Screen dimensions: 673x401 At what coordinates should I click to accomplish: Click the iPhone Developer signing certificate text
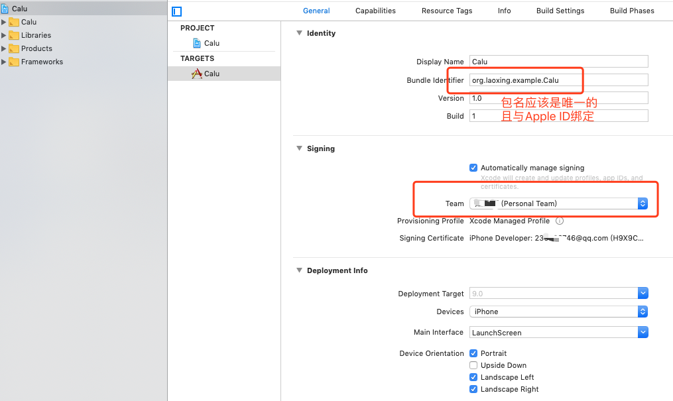tap(556, 238)
